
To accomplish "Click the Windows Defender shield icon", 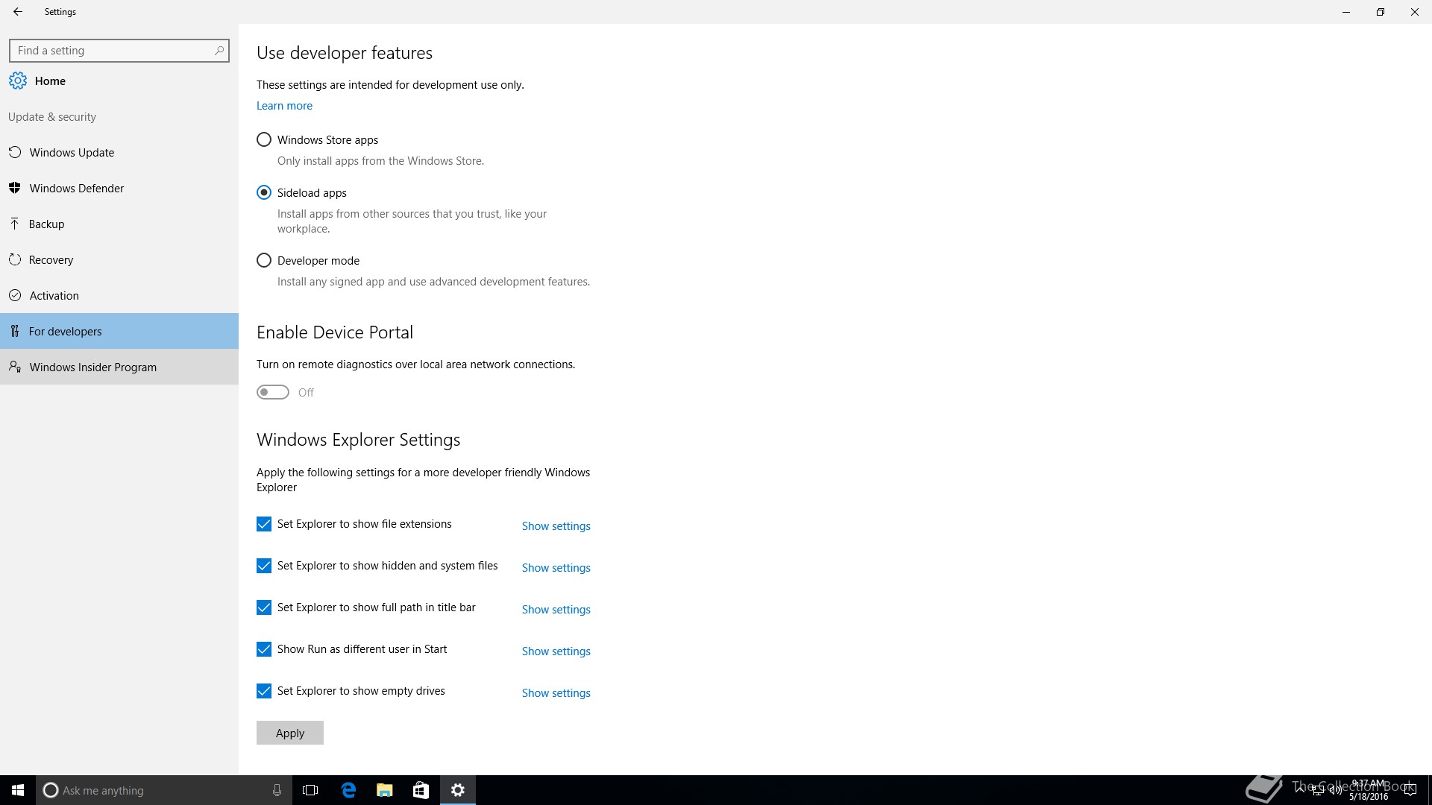I will tap(15, 188).
